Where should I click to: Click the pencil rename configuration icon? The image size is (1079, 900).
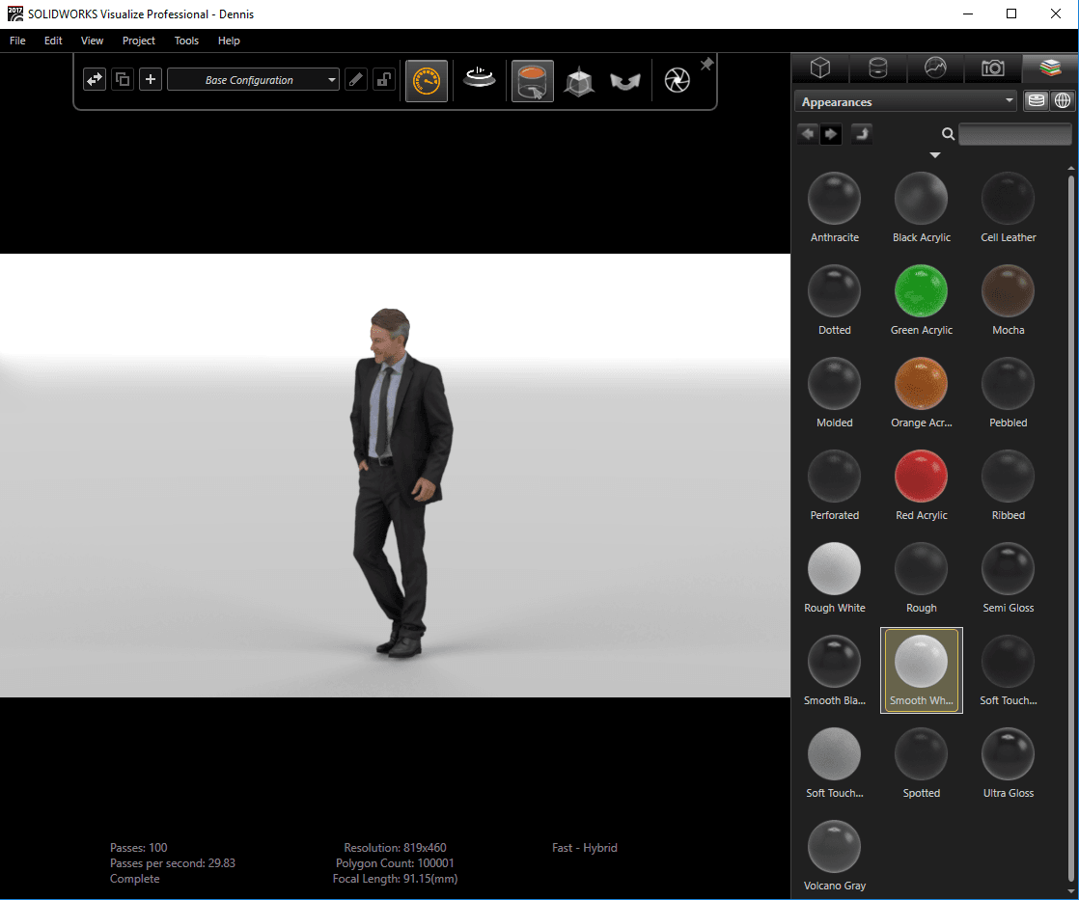(x=357, y=79)
